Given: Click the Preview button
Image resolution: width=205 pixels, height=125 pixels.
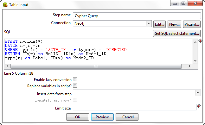Looking at the screenshot, I should point(102,117).
